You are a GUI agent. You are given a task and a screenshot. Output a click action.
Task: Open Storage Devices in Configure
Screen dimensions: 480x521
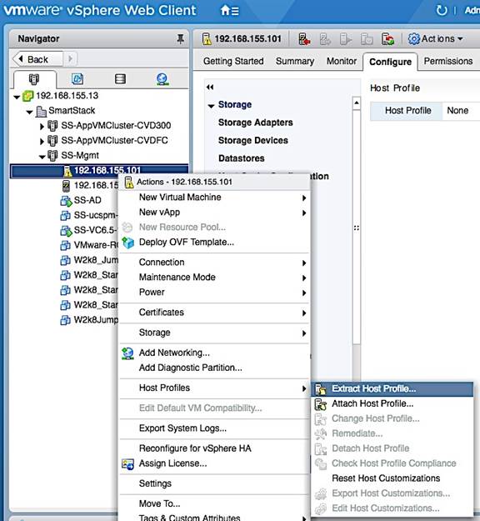point(253,141)
